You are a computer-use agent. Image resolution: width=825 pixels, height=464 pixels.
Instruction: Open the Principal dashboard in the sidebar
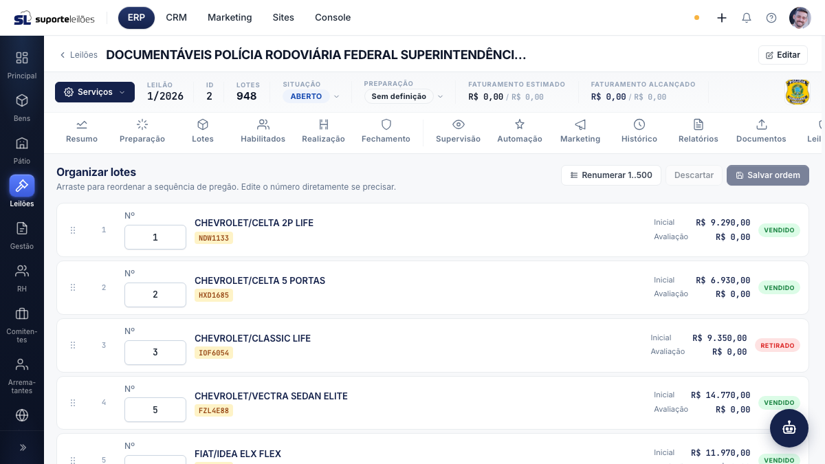point(22,65)
